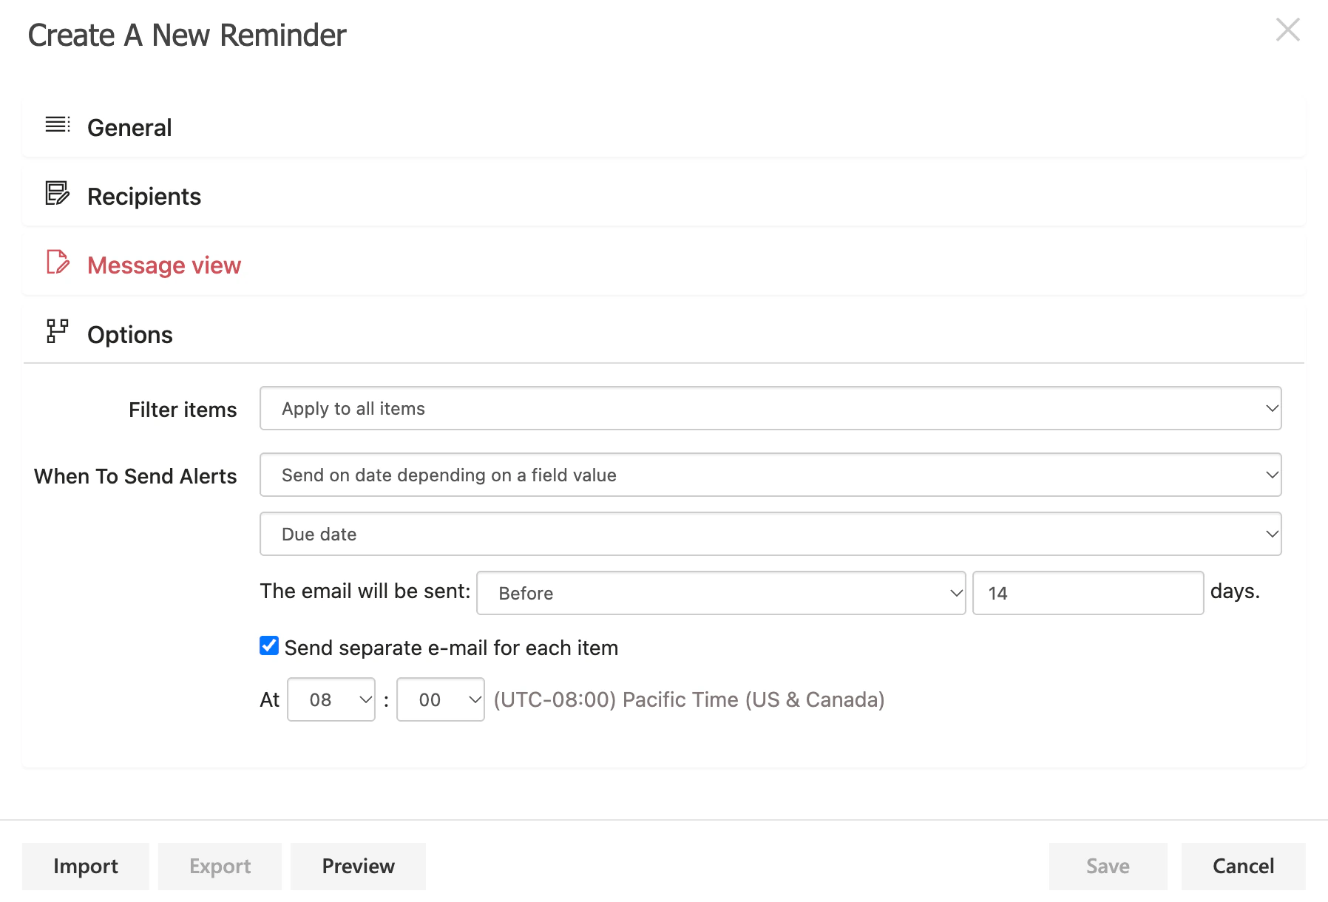Close the Create A New Reminder dialog
The width and height of the screenshot is (1328, 902).
point(1288,30)
